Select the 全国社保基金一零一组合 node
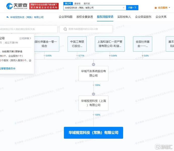Image resolution: width=174 pixels, height=151 pixels. coord(47,44)
